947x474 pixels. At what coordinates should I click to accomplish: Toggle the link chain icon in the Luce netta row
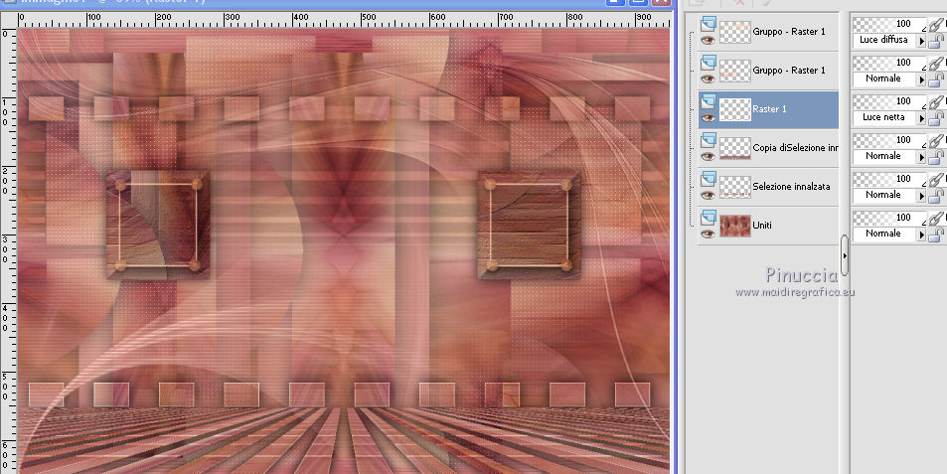point(937,103)
